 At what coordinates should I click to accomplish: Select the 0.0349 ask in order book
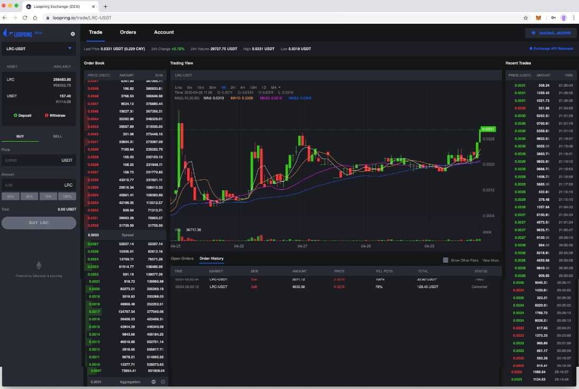tap(125, 89)
